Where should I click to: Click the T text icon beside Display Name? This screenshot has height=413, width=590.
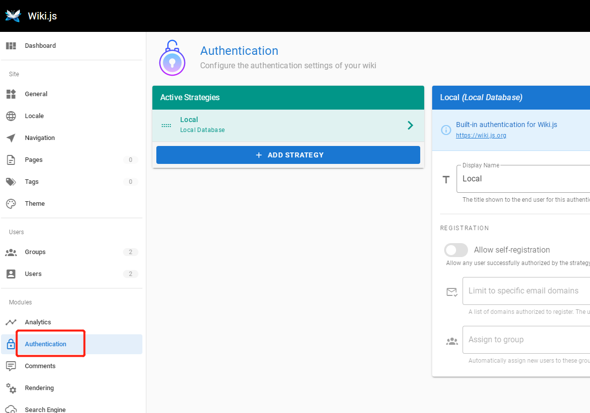[446, 179]
